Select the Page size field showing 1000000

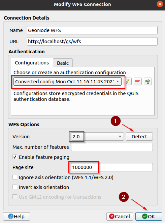point(112,167)
